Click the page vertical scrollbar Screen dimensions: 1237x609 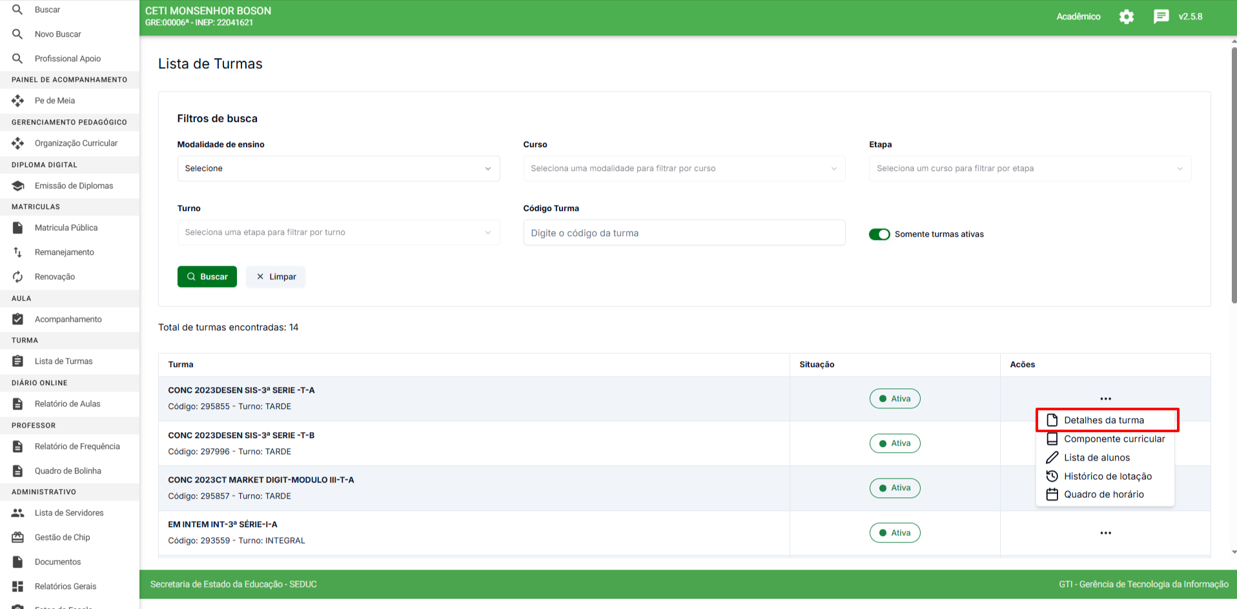[x=1234, y=174]
